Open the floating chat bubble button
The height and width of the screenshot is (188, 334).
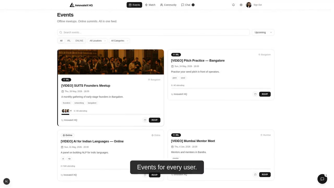pyautogui.click(x=322, y=179)
